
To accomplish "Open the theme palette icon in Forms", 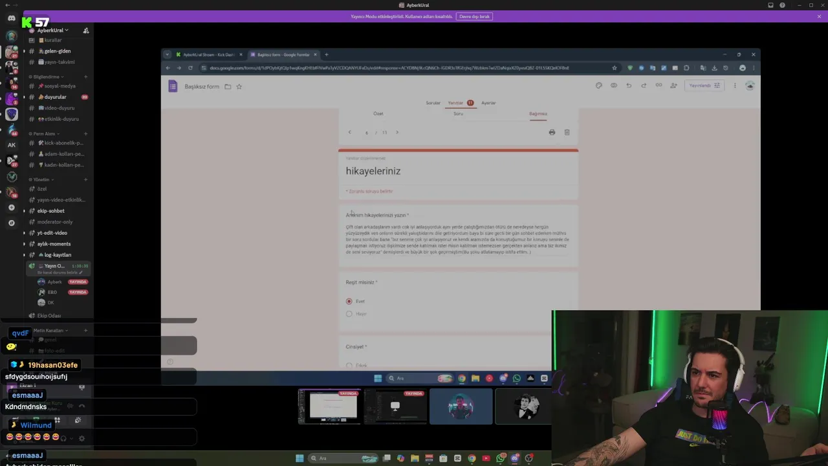I will (598, 85).
